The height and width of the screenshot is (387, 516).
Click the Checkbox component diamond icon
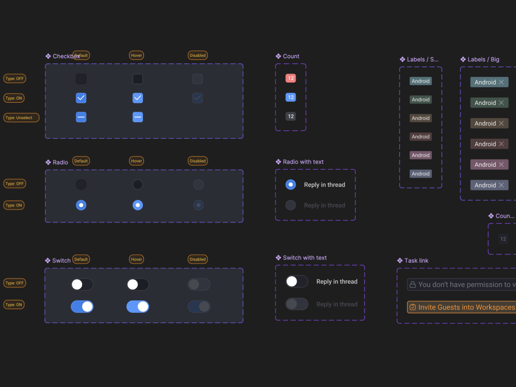(48, 56)
